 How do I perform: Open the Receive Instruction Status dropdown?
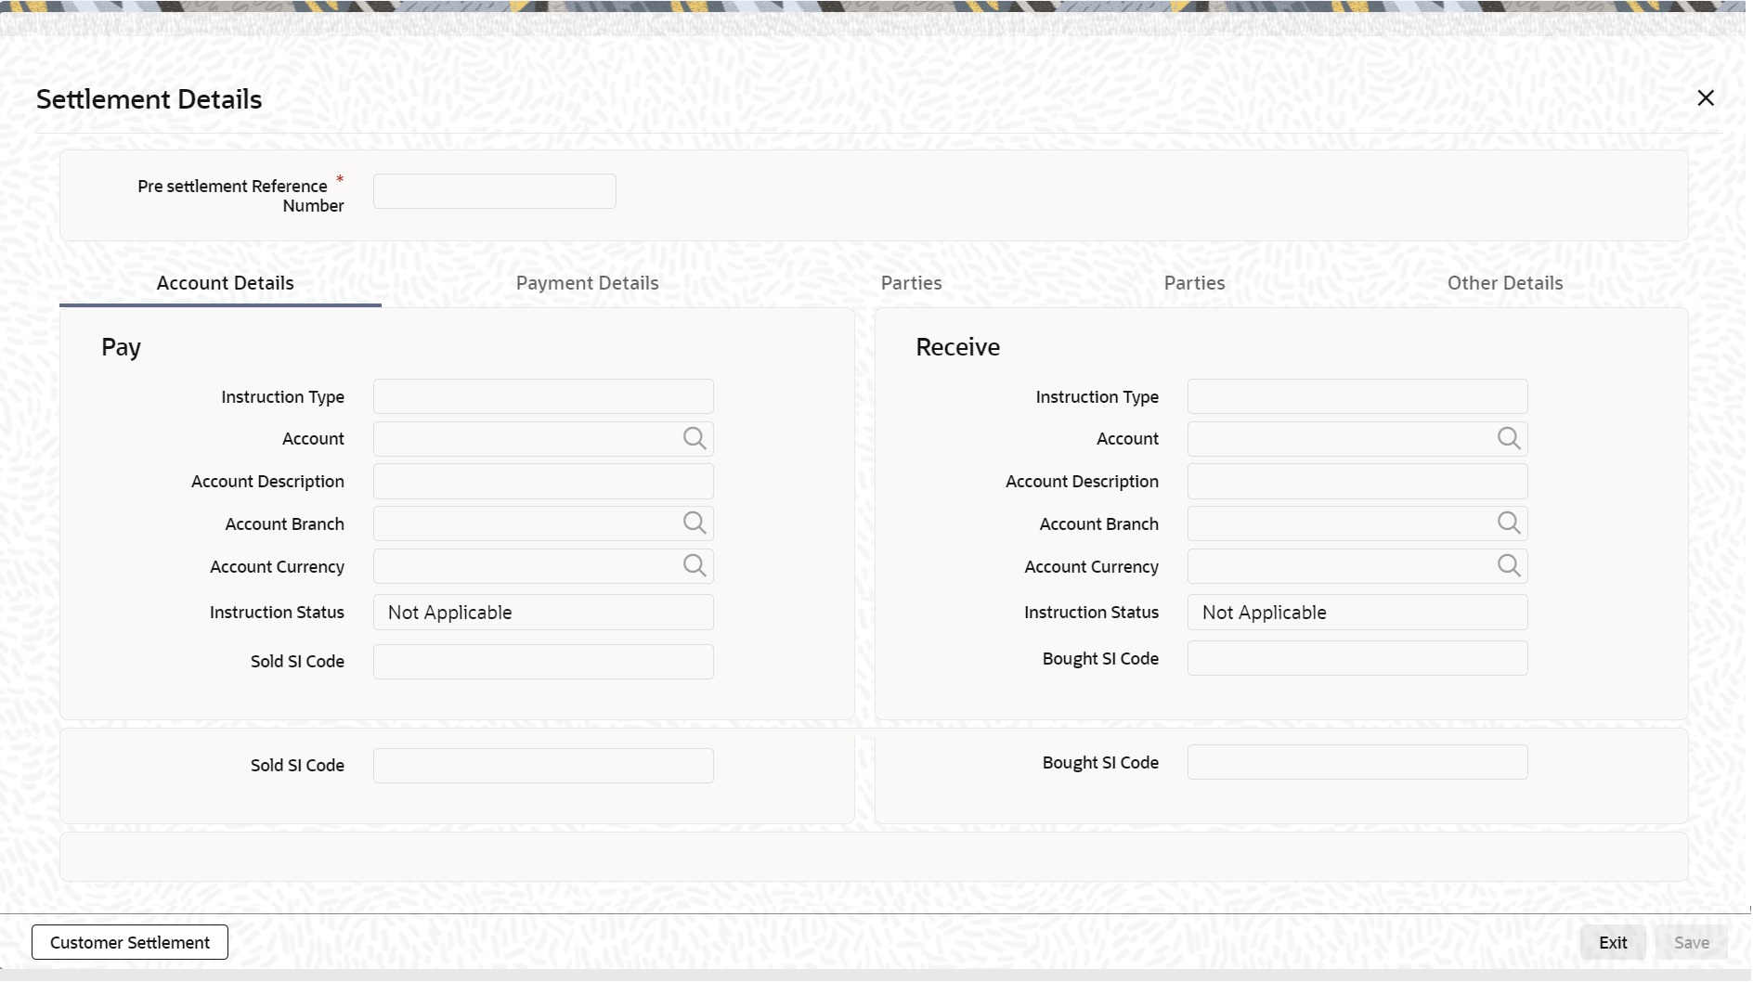tap(1357, 612)
